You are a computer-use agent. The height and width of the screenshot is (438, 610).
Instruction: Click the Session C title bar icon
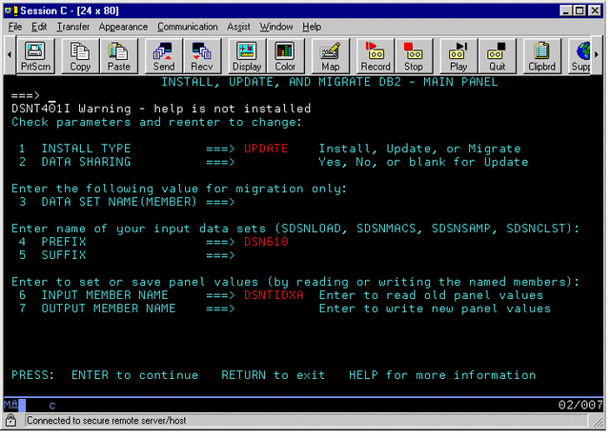click(x=11, y=10)
